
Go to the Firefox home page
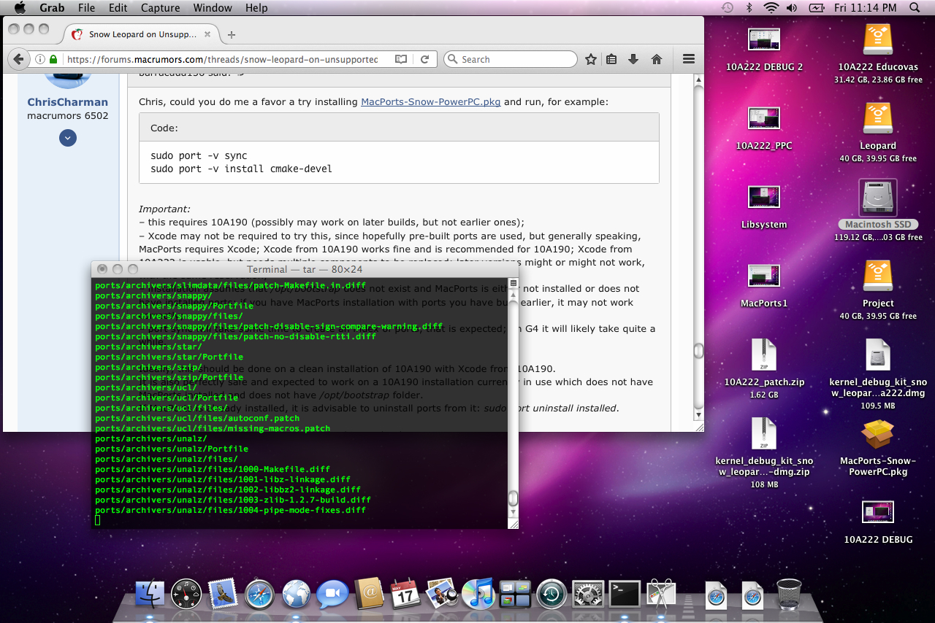(x=656, y=59)
